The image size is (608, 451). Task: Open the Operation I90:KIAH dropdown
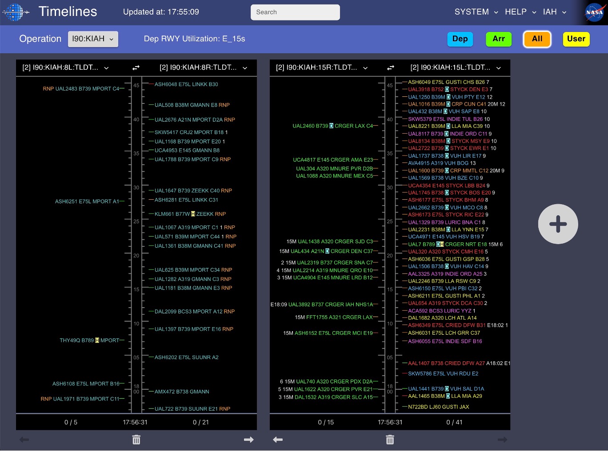[x=93, y=39]
